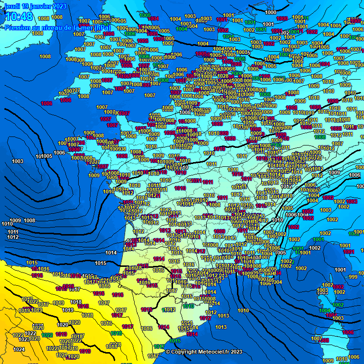Click the 10:48 time stamp

(19, 17)
